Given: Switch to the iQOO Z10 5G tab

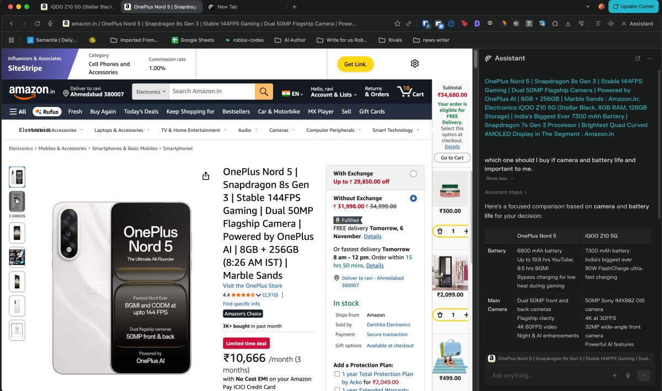Looking at the screenshot, I should pos(77,7).
